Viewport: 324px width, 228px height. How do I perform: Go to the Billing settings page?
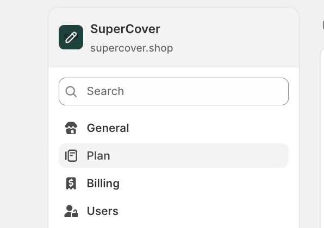tap(173, 183)
